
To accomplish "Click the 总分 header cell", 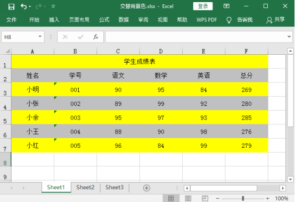I will tap(247, 75).
